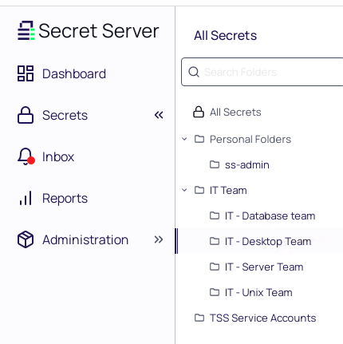
Task: Select TSS Service Accounts folder
Action: point(262,318)
